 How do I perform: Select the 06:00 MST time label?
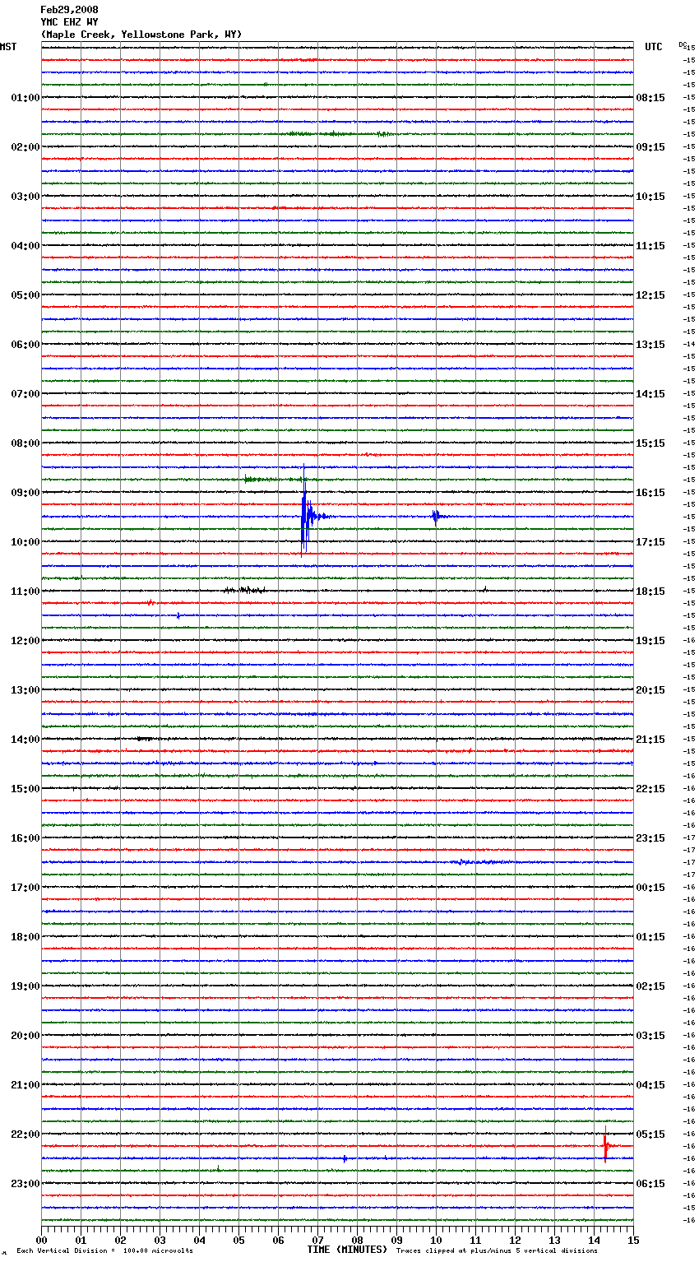point(25,345)
